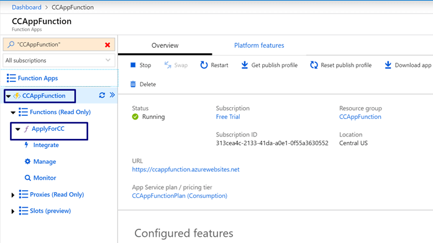This screenshot has height=243, width=433.
Task: Select Proxies (Read Only) tree item
Action: tap(57, 195)
